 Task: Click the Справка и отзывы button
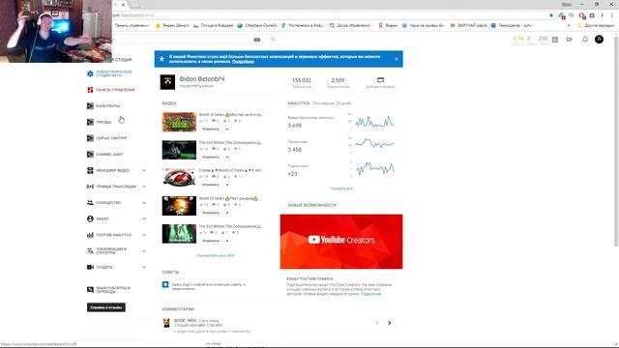[106, 307]
